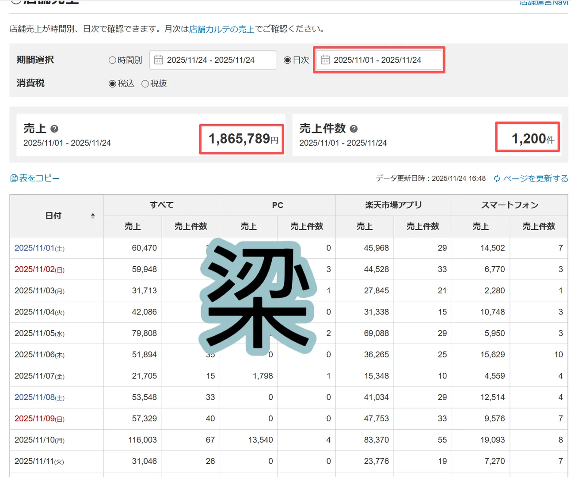Open the 2025/11/08(土) date link
This screenshot has width=571, height=477.
(x=39, y=397)
